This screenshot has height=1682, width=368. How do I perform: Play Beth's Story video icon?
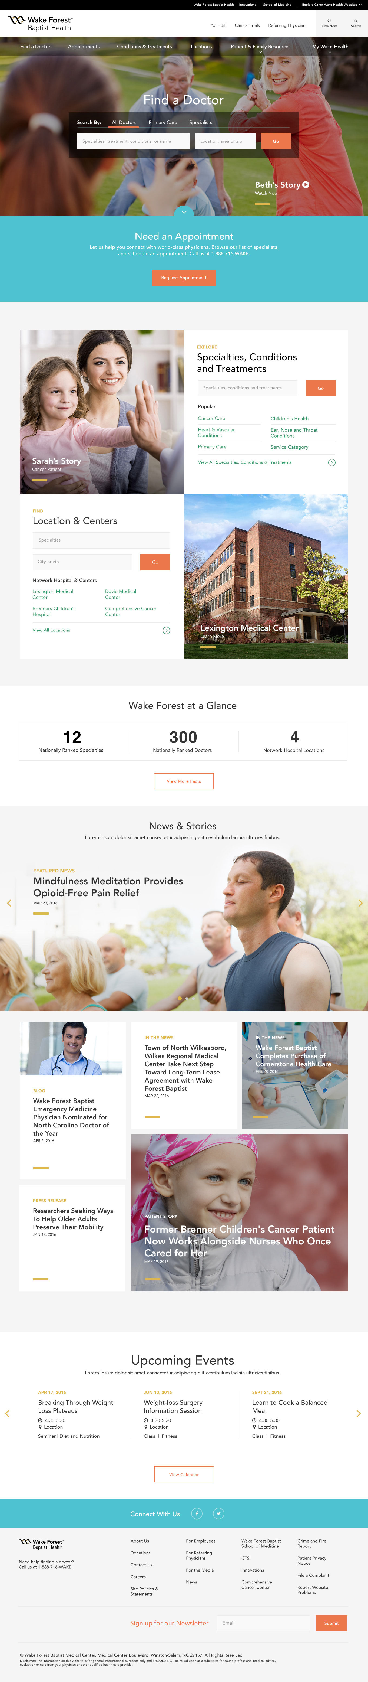click(305, 185)
